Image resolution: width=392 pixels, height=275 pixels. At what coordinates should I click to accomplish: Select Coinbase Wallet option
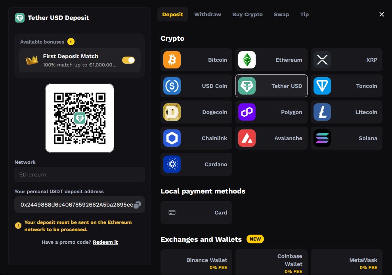tap(272, 262)
